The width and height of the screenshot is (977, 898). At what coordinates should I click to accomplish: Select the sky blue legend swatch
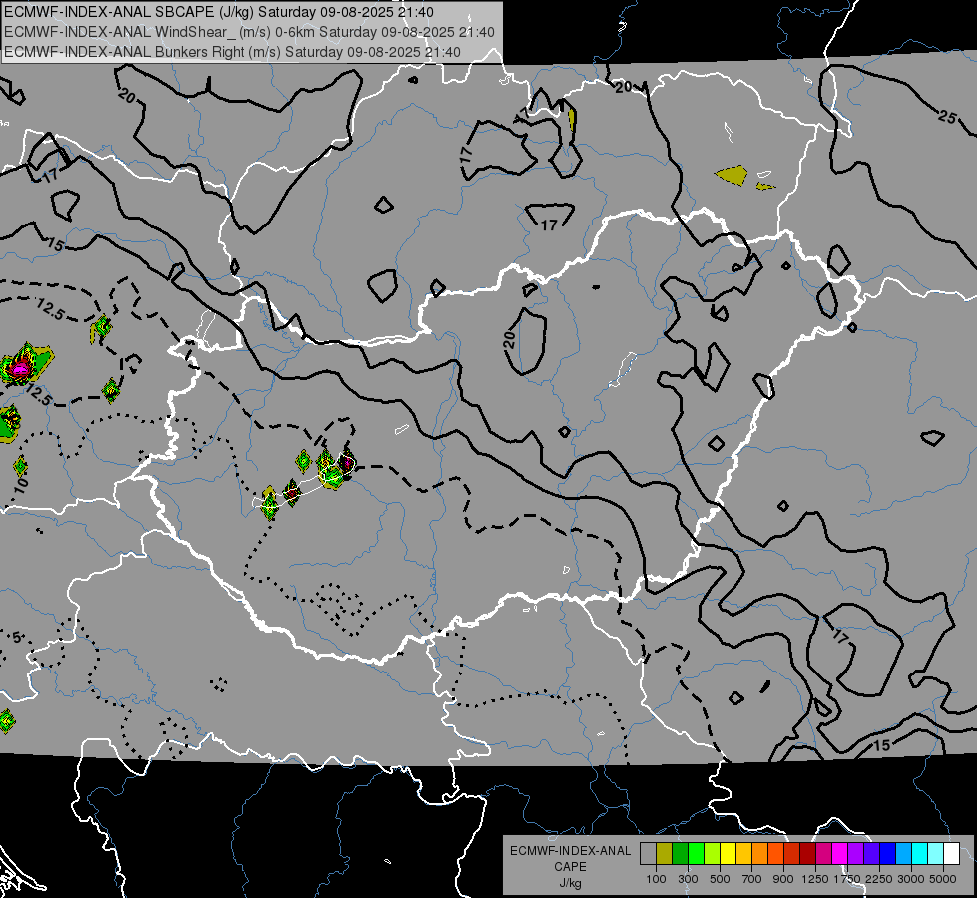(903, 854)
